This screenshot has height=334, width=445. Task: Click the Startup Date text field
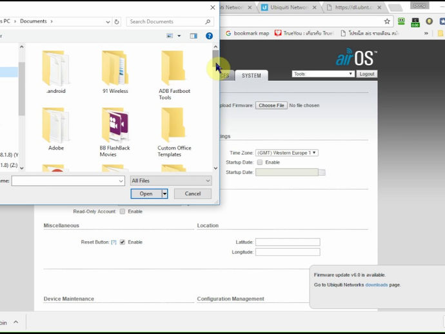287,172
